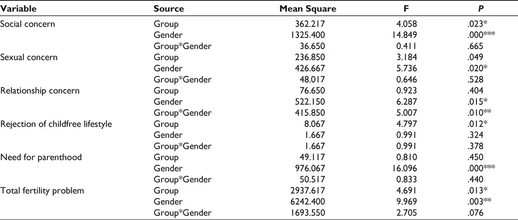
Task: Select the Social concern row label
Action: pos(28,24)
